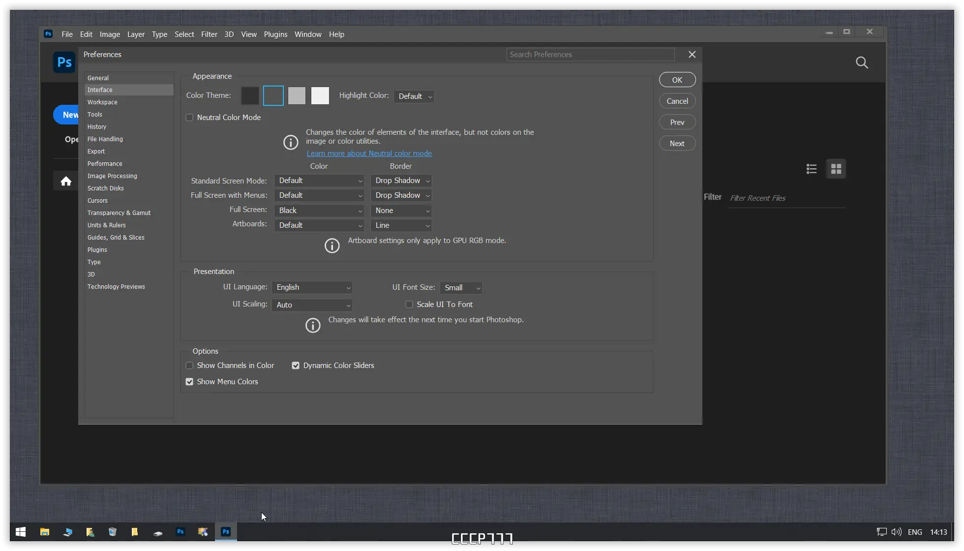Enable Neutral Color Mode checkbox
The height and width of the screenshot is (551, 964).
189,118
